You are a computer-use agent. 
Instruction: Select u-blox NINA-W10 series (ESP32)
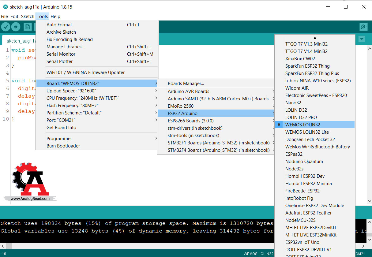(x=315, y=81)
